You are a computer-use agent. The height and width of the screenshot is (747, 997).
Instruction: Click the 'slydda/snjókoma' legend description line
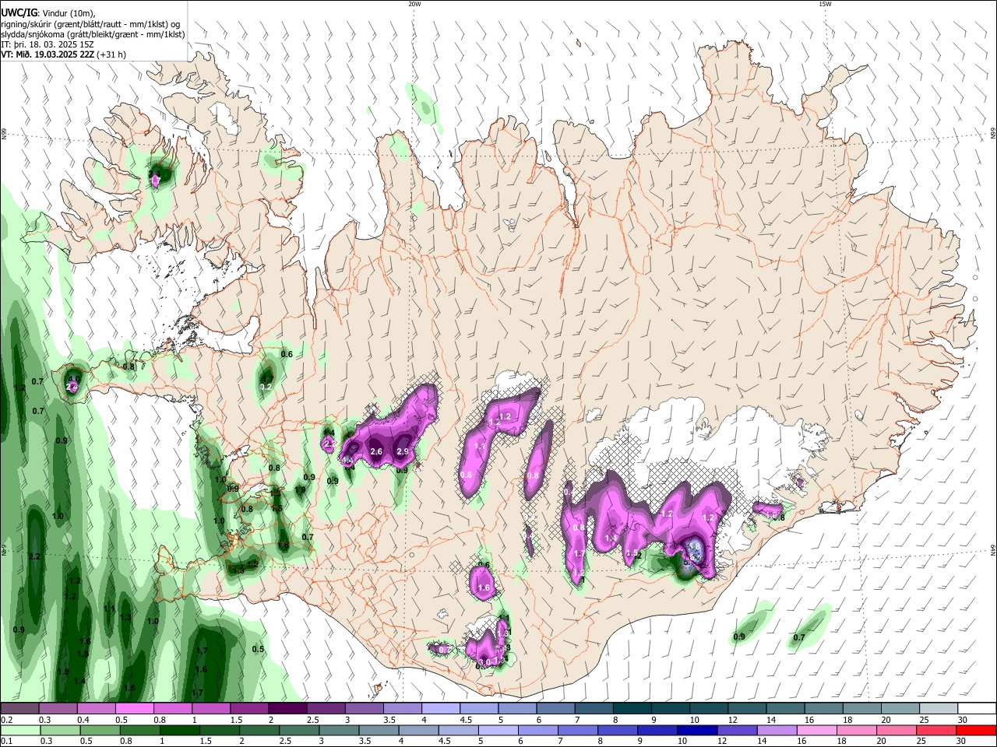(93, 34)
